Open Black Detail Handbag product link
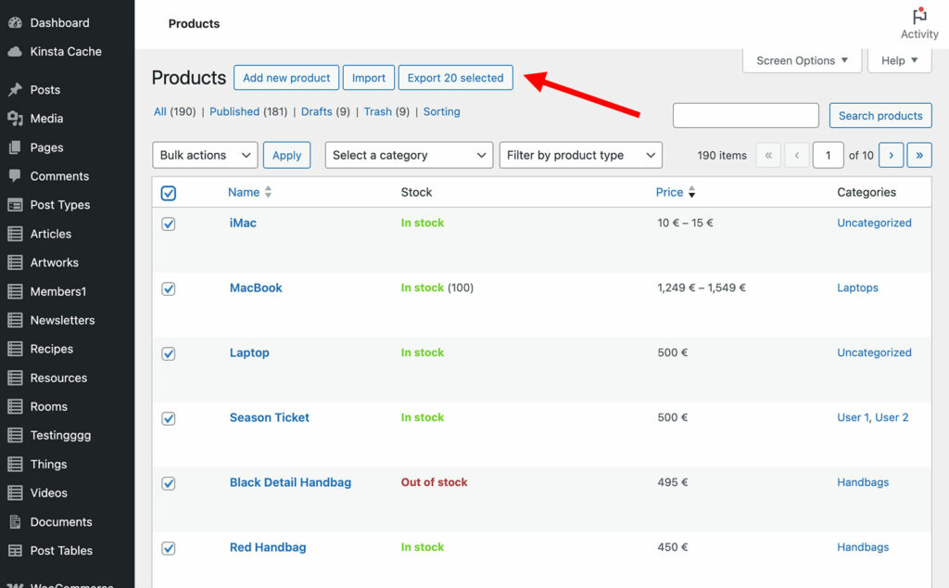The width and height of the screenshot is (949, 588). coord(290,482)
